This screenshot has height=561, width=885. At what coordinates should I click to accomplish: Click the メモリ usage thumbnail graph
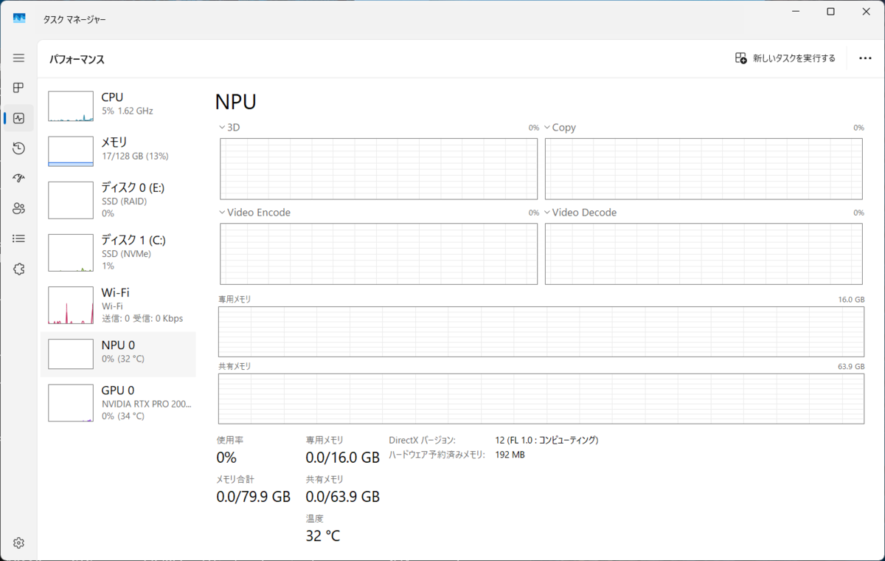point(71,151)
